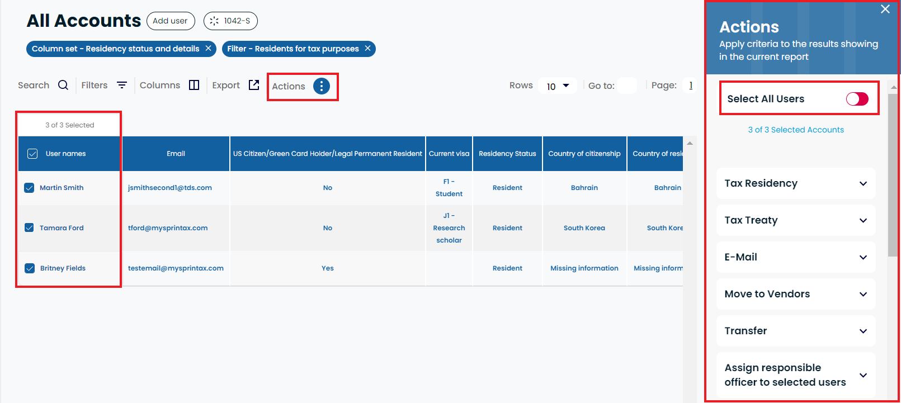Click email testemail@mysprintax.com
This screenshot has height=403, width=901.
[176, 268]
